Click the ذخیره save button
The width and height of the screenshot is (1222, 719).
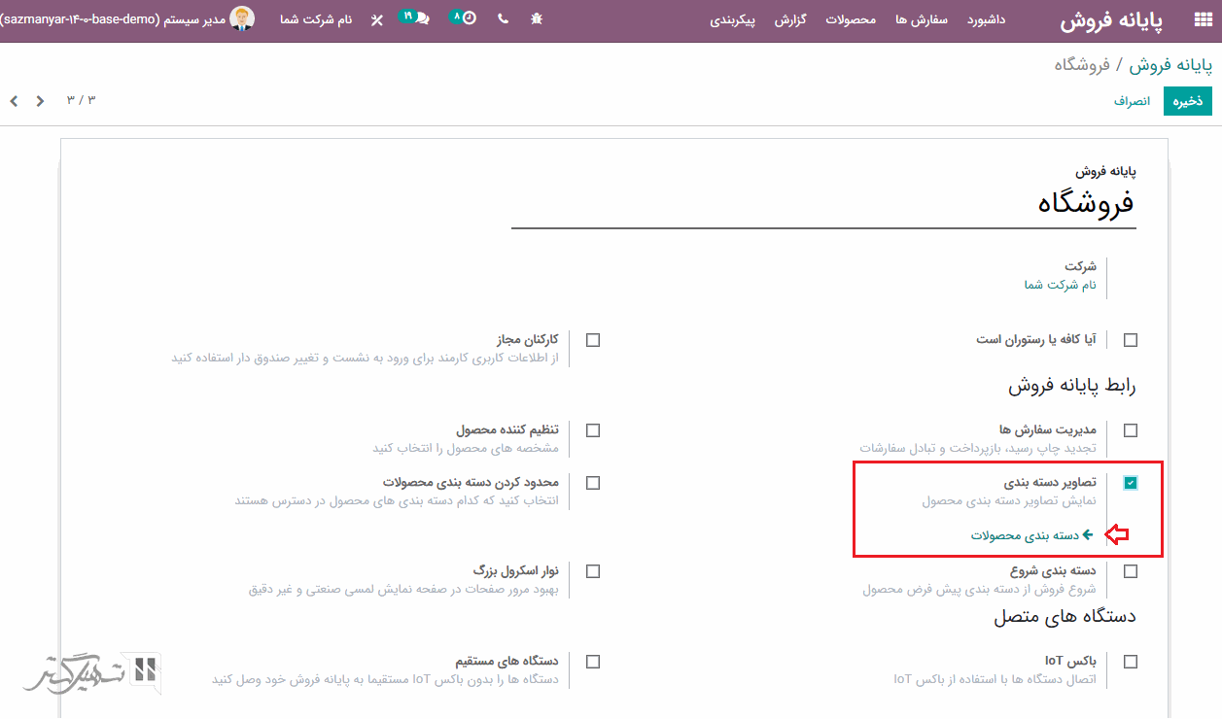pyautogui.click(x=1187, y=101)
